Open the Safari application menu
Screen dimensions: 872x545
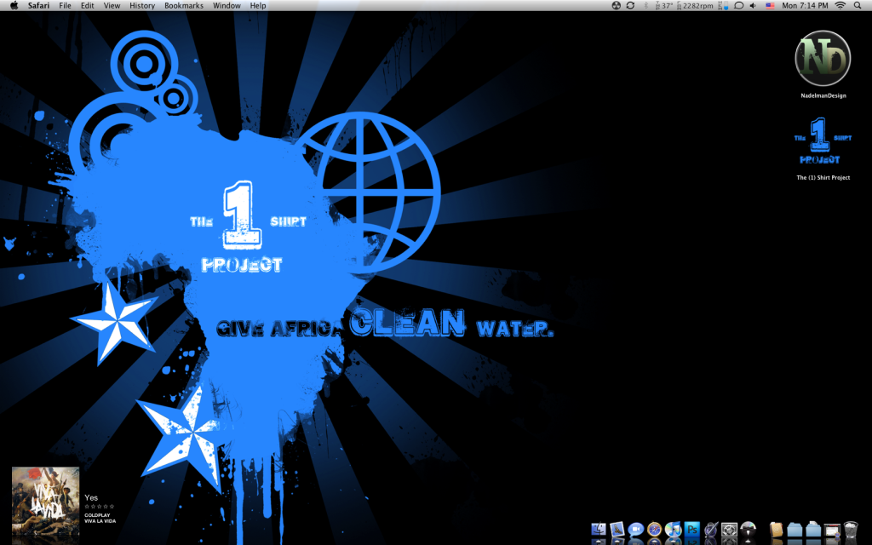[x=38, y=6]
